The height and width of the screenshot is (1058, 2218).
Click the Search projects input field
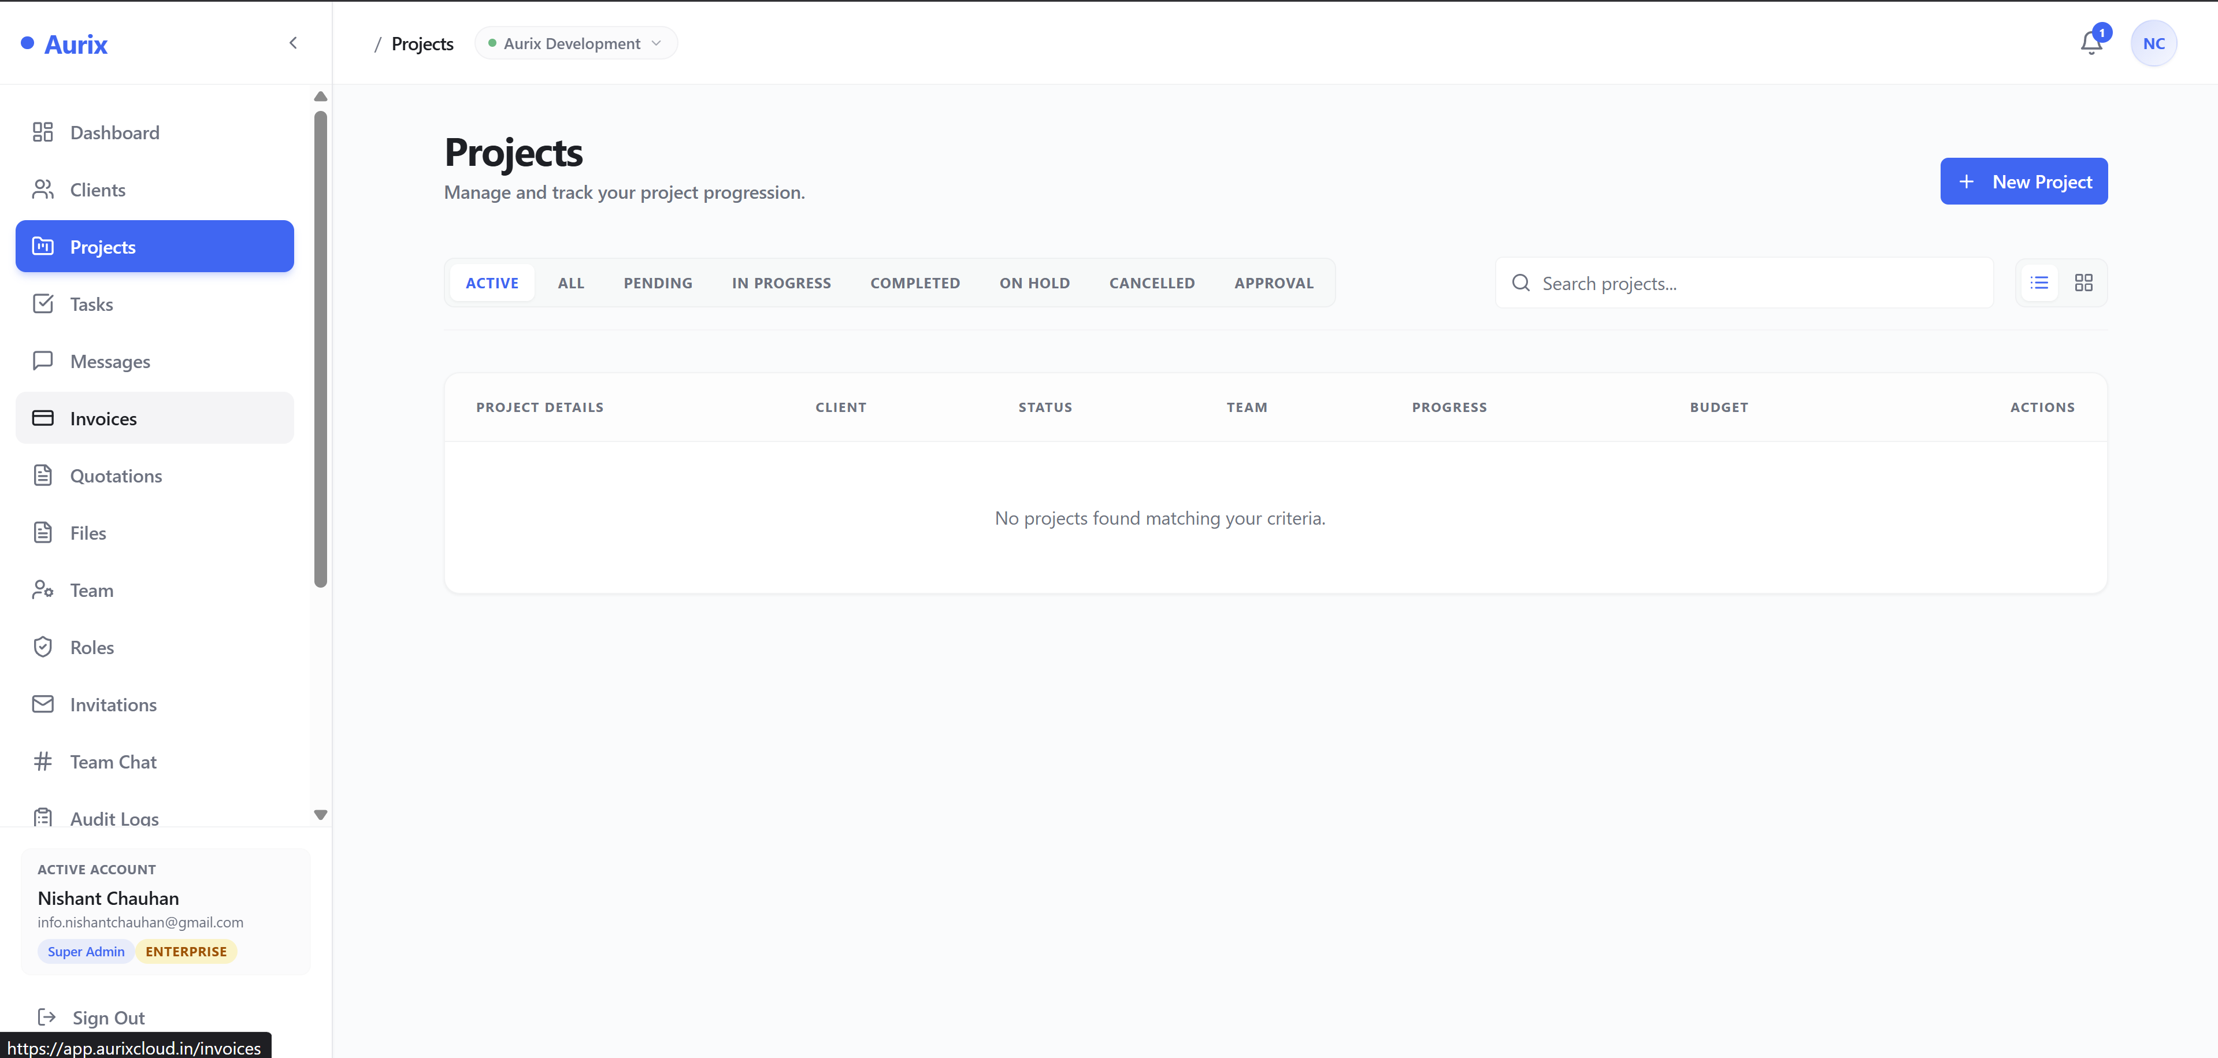[x=1745, y=283]
